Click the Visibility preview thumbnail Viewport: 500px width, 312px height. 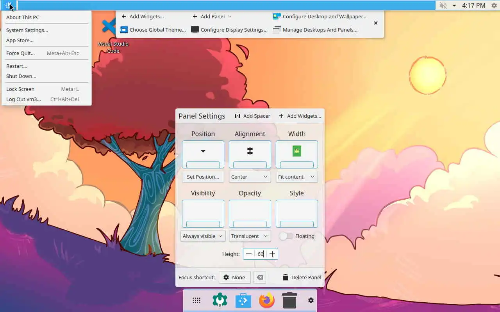[203, 214]
